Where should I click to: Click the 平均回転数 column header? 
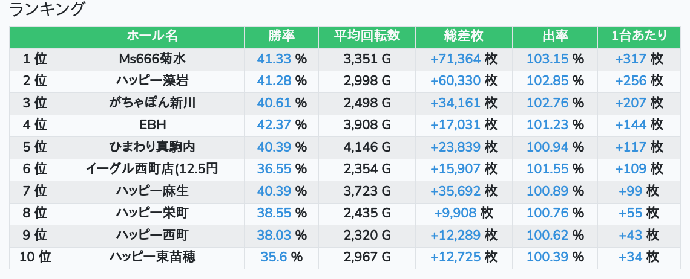[367, 36]
